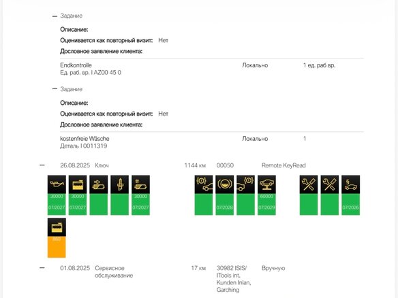Click the statutory vehicle inspection § icon

pos(350,184)
